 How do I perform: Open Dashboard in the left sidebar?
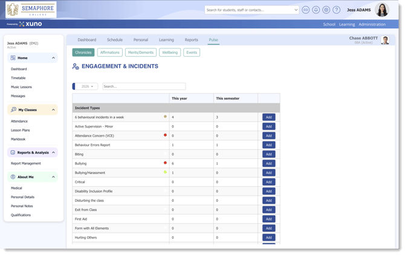(x=19, y=69)
